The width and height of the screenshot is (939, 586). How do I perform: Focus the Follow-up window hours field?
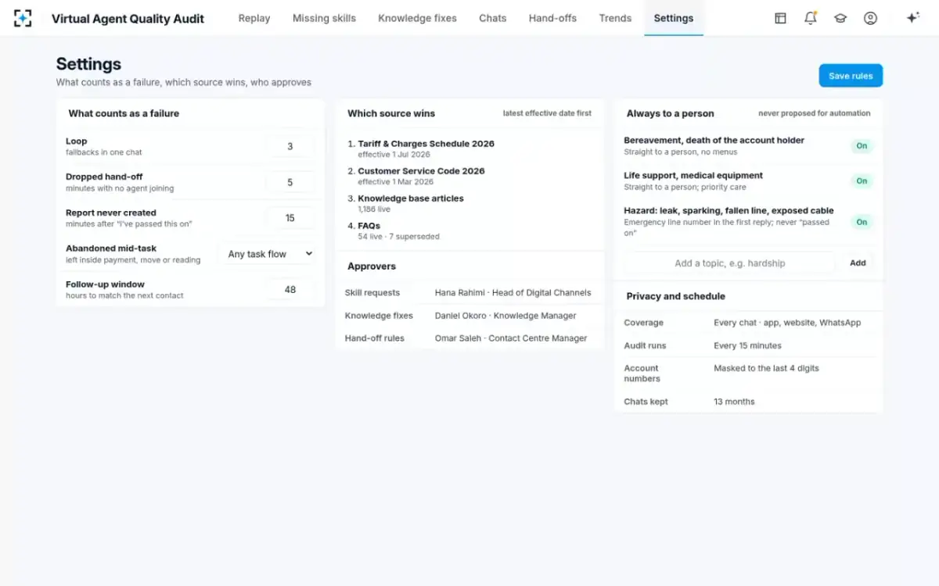[x=290, y=290]
